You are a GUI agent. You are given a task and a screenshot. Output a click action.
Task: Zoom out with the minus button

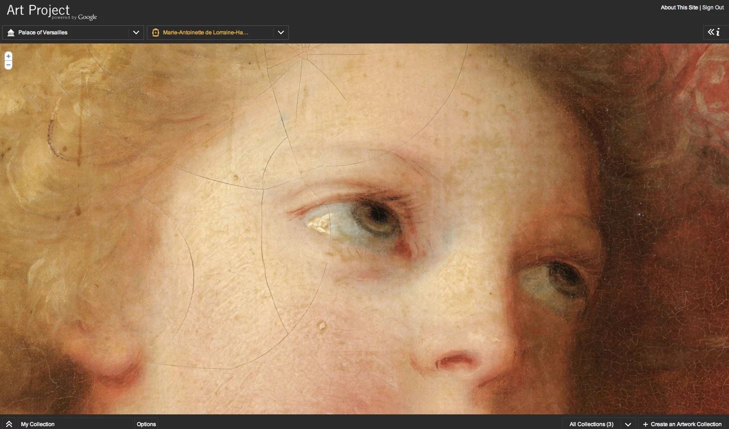tap(8, 65)
